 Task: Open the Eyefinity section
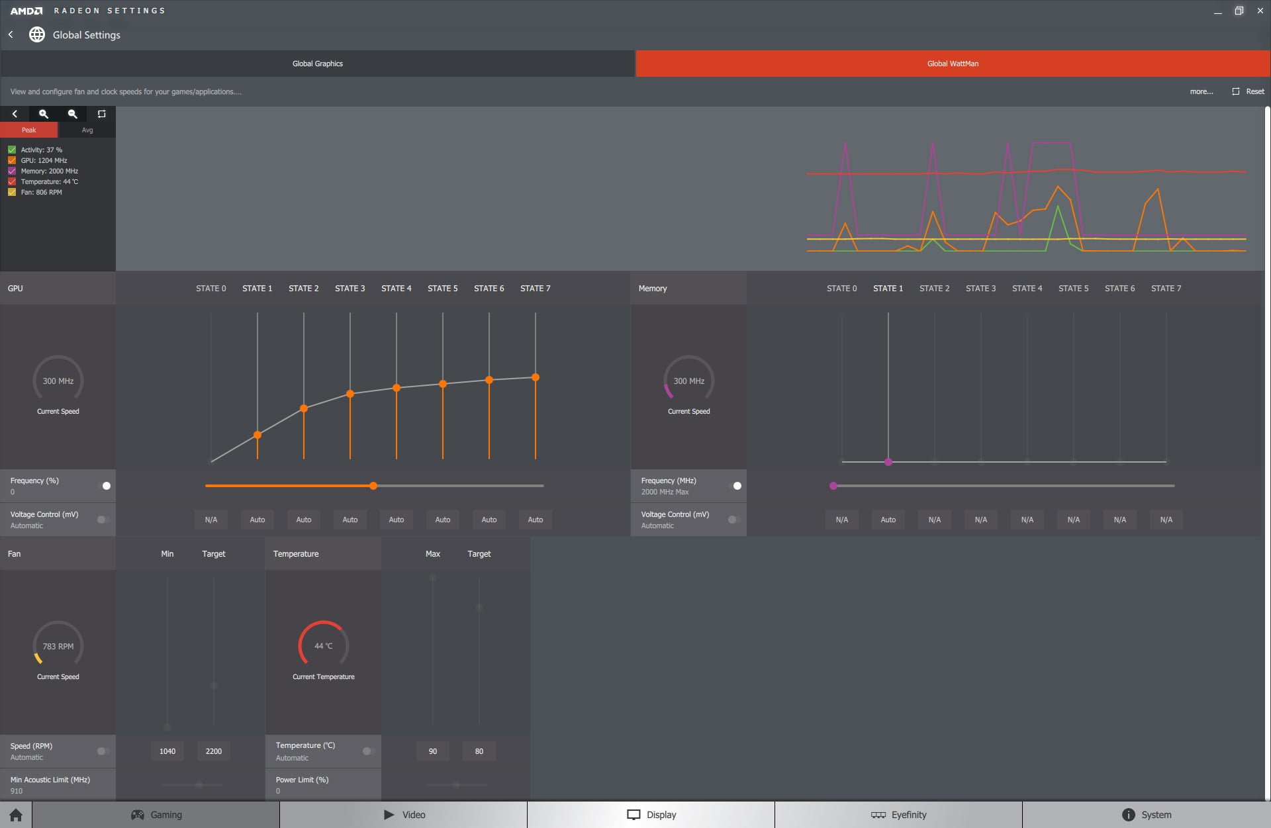pyautogui.click(x=899, y=815)
